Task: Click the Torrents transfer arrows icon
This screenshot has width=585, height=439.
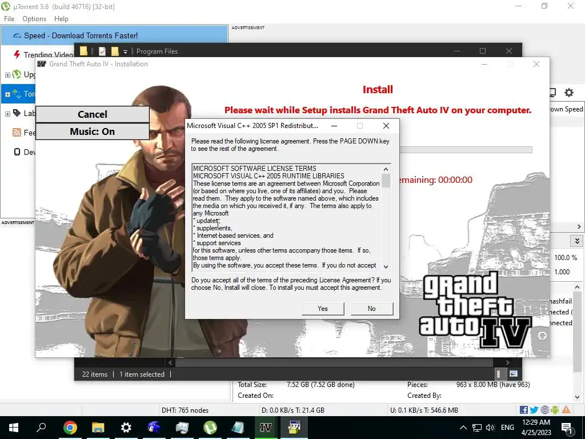Action: (x=17, y=93)
